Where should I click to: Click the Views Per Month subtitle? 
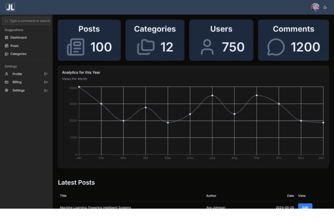pyautogui.click(x=75, y=79)
